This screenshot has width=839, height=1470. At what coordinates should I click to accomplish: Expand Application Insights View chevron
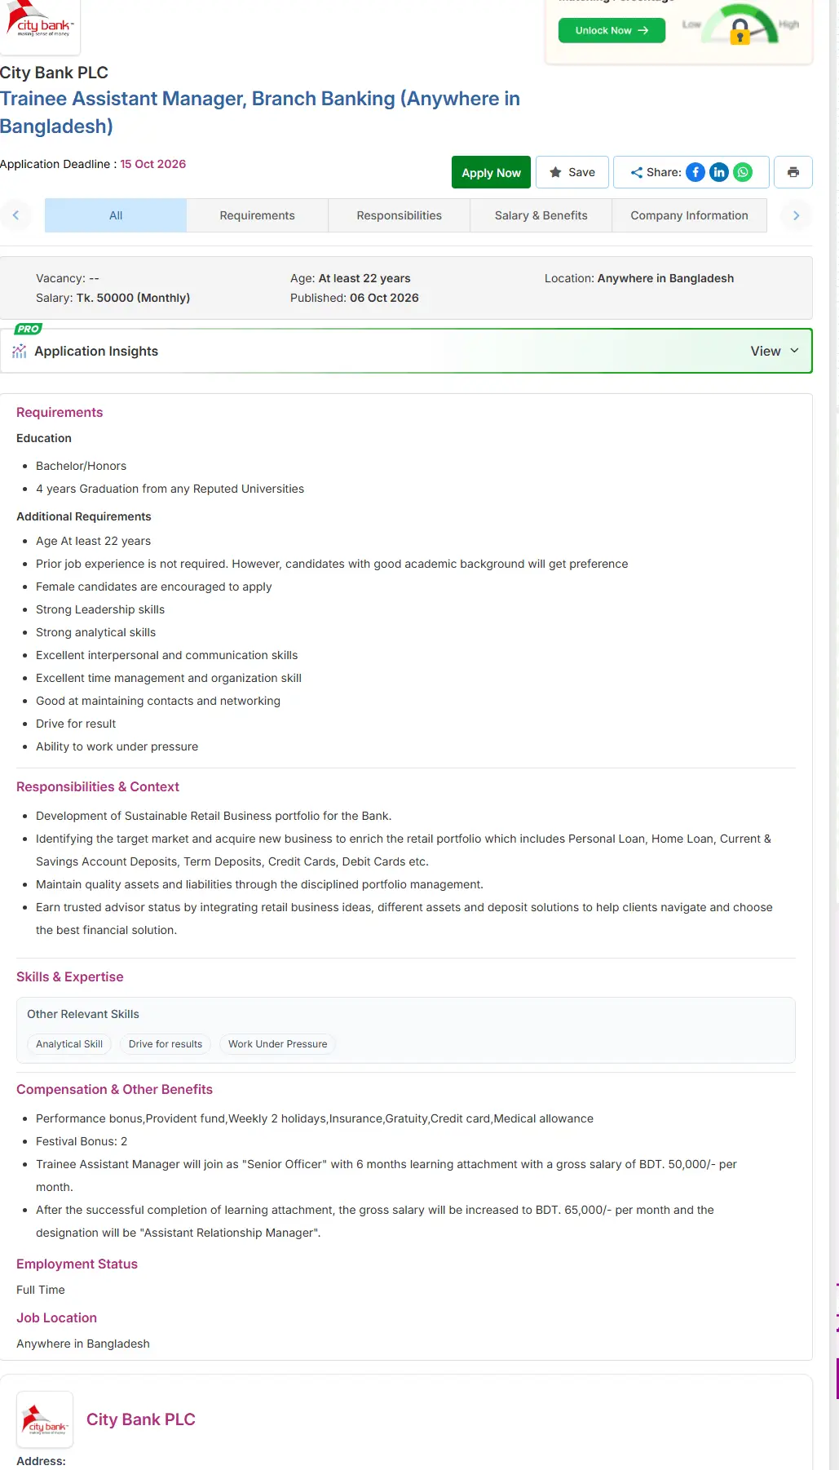click(x=795, y=351)
